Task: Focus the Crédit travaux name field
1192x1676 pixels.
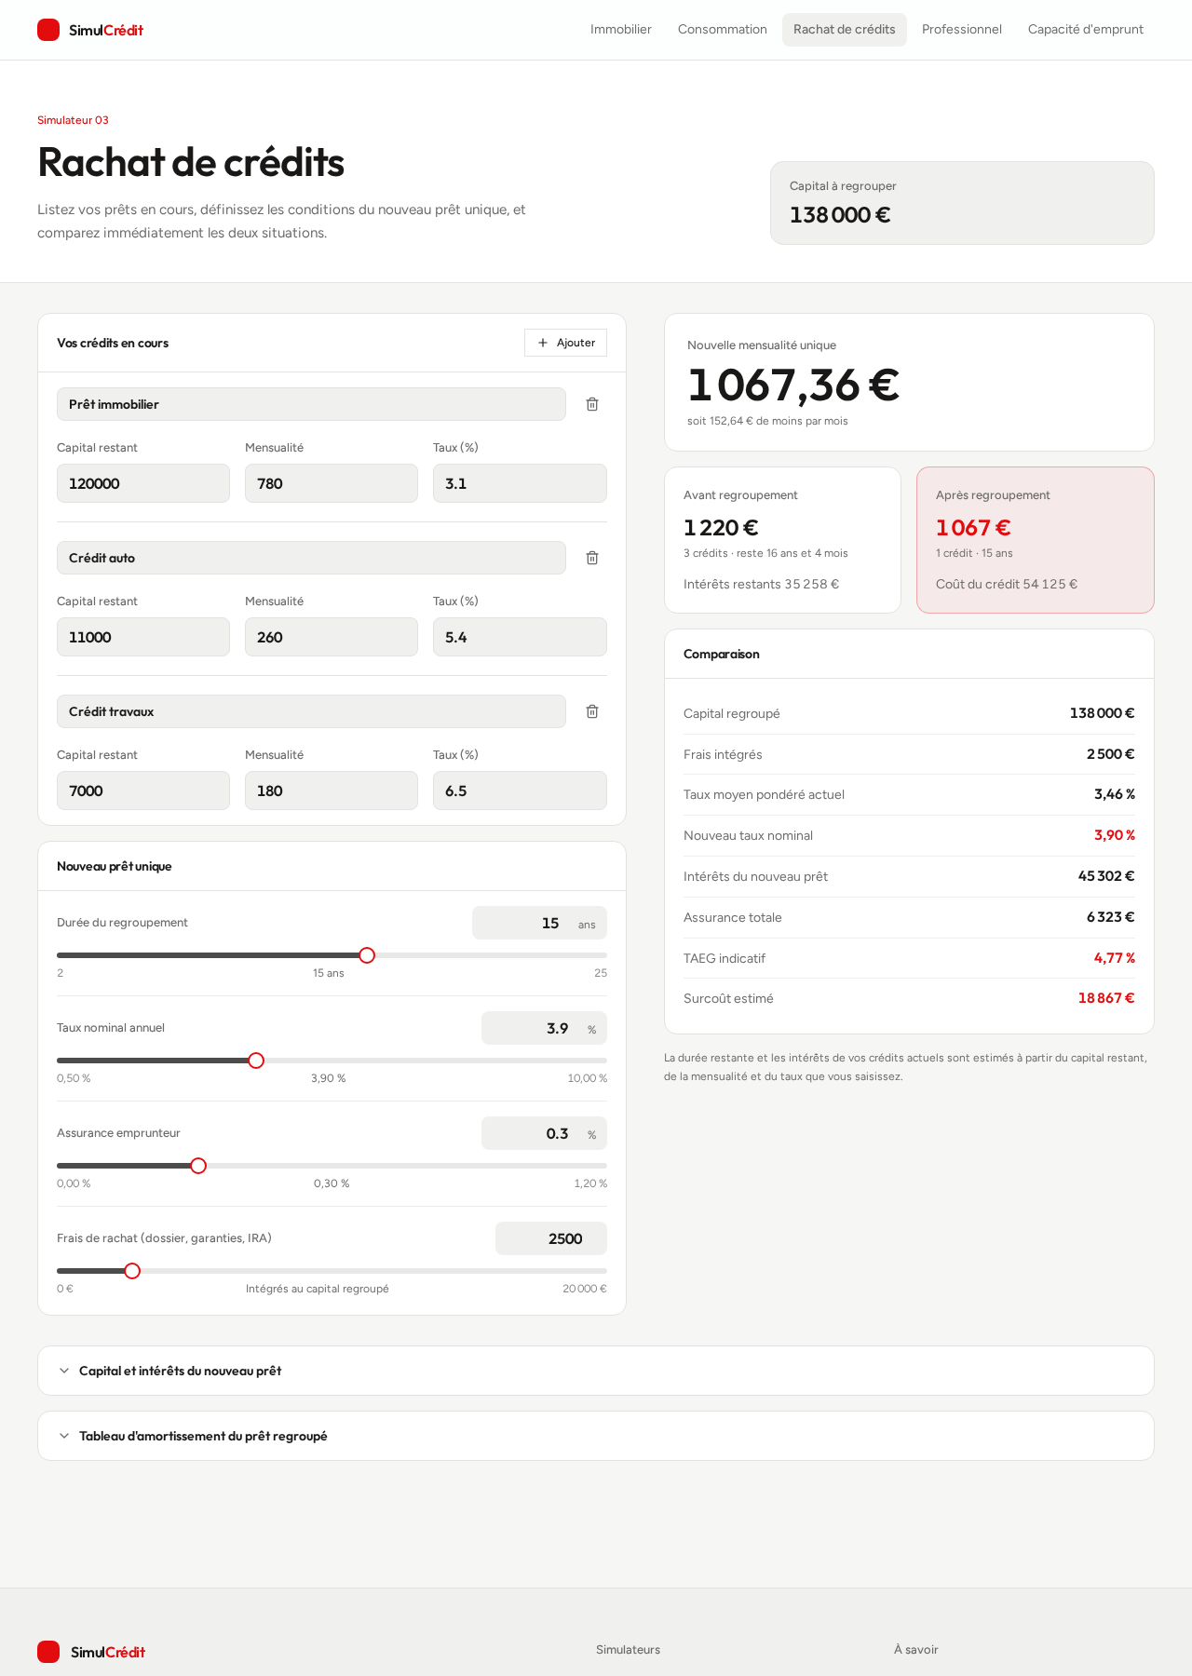Action: point(311,711)
